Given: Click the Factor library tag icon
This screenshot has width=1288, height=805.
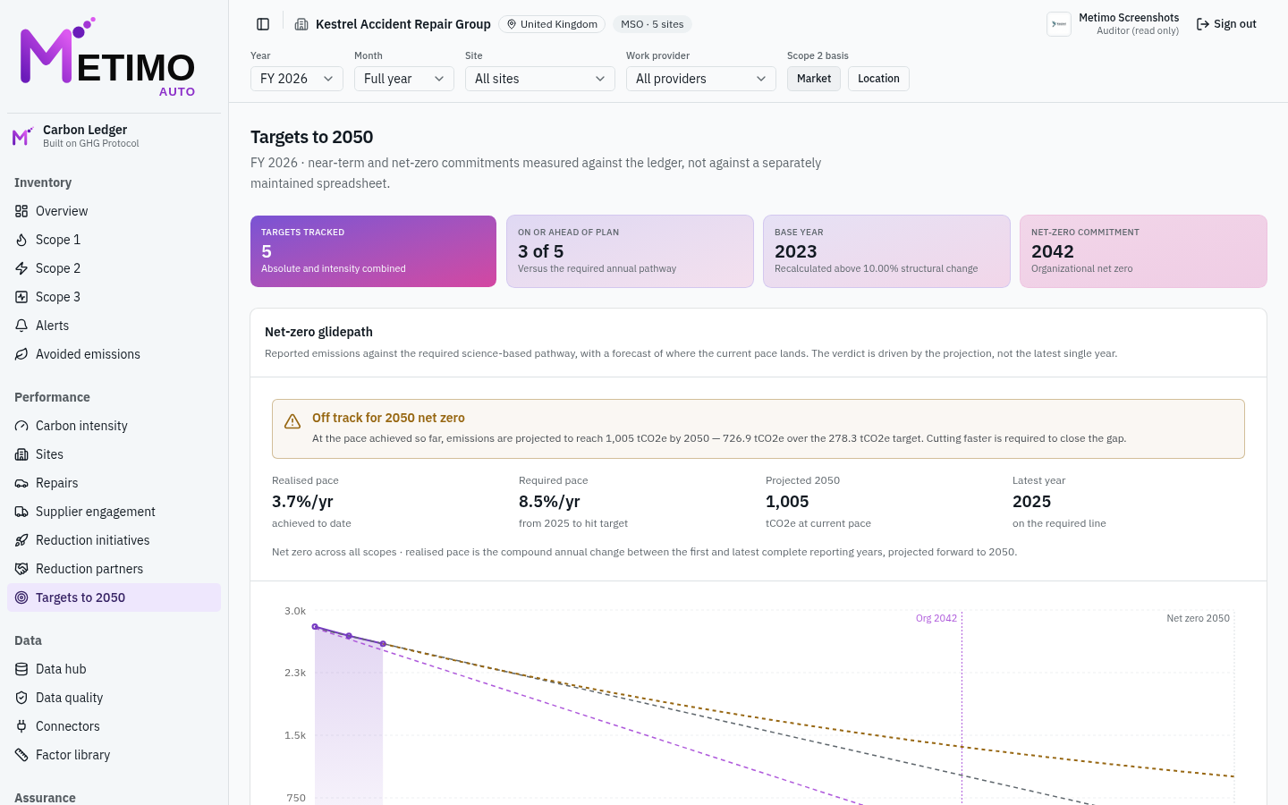Looking at the screenshot, I should tap(21, 755).
